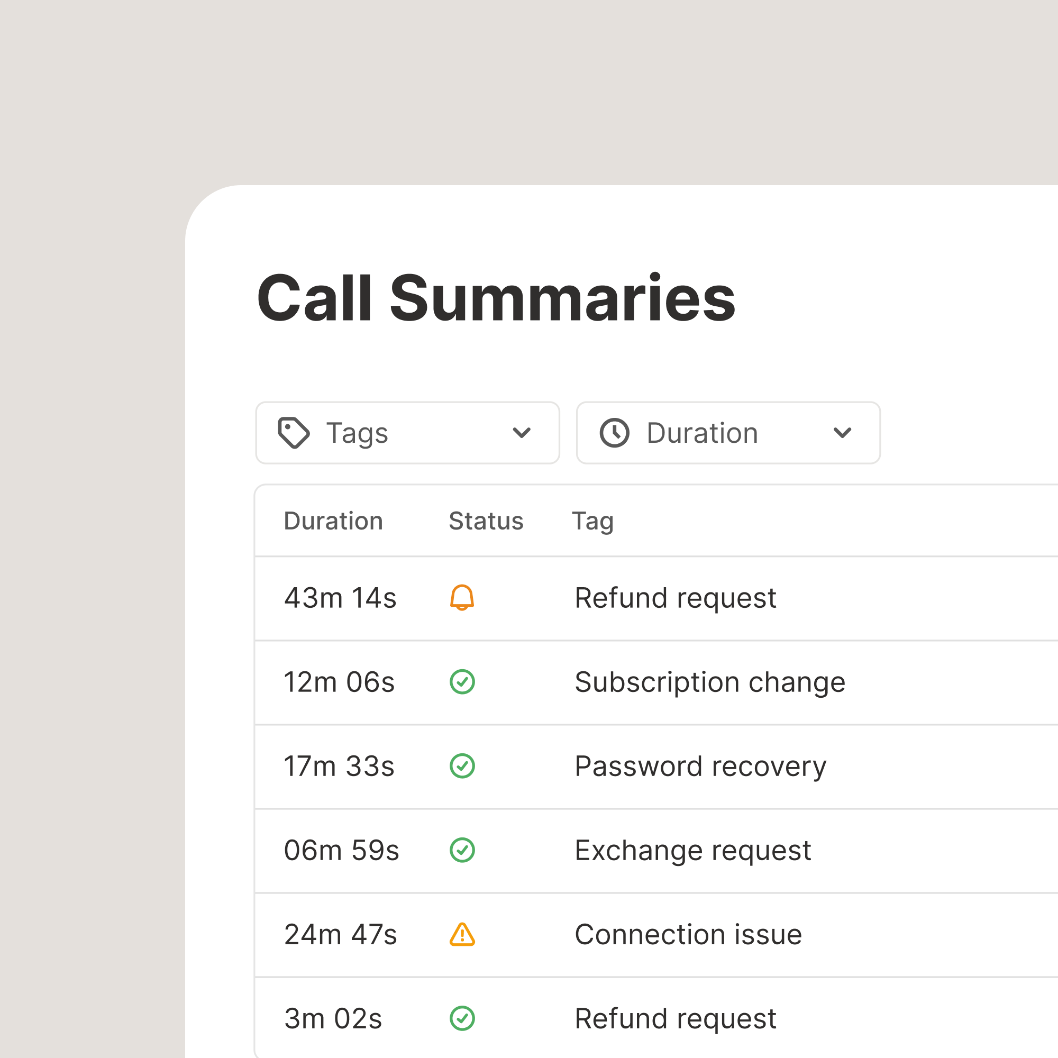
Task: Expand the Tags dropdown chevron
Action: point(522,432)
